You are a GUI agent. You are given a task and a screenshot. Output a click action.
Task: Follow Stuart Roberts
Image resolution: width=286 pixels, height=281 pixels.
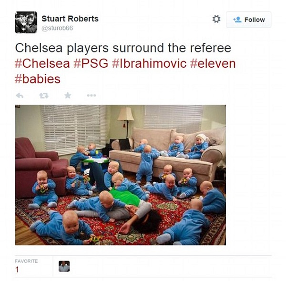pyautogui.click(x=248, y=20)
